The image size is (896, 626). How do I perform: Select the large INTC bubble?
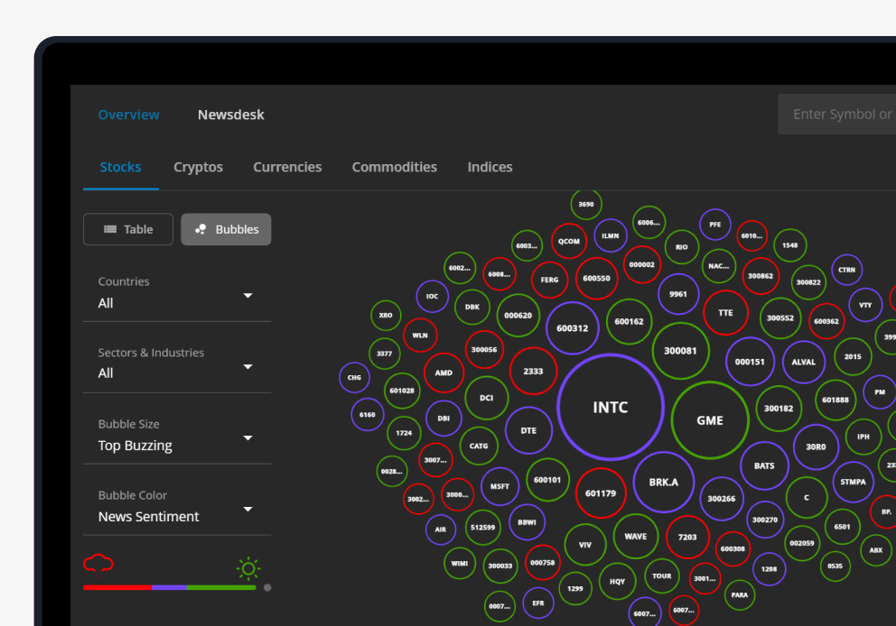point(611,407)
